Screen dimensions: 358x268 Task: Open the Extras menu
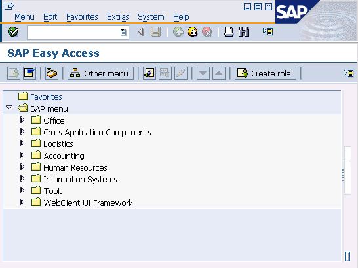coord(118,17)
